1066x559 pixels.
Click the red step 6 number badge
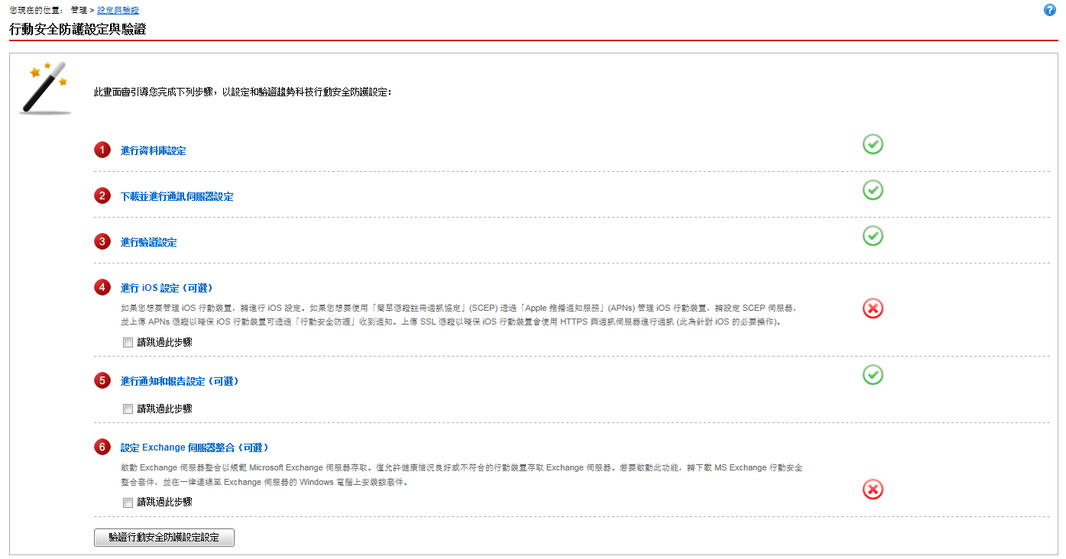102,448
